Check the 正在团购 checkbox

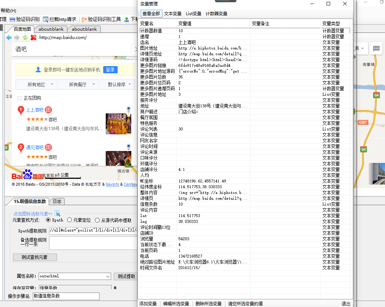(x=19, y=98)
